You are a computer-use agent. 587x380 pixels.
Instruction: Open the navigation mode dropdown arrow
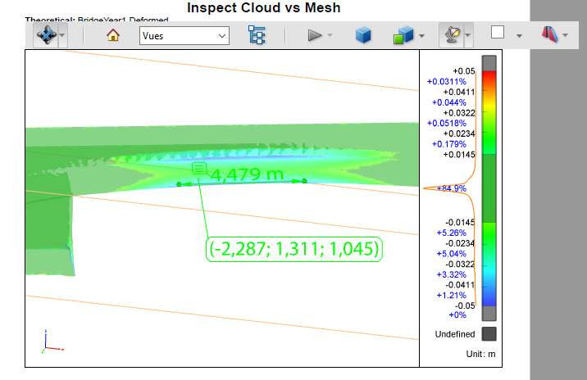point(62,35)
